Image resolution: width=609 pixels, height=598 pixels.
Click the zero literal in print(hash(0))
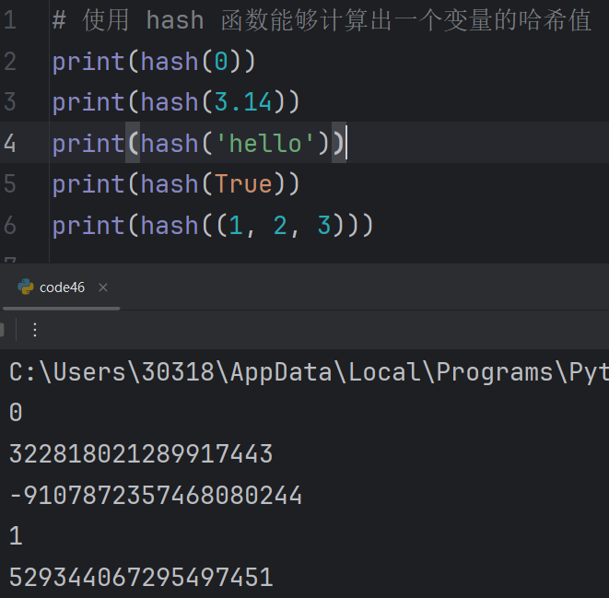click(221, 62)
